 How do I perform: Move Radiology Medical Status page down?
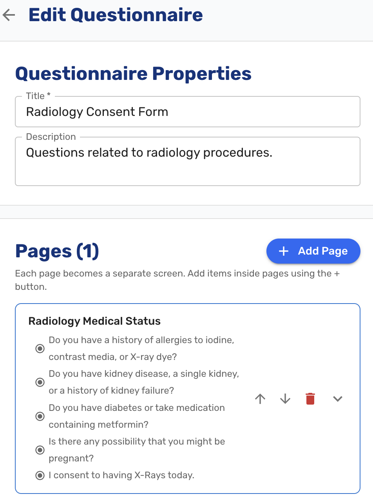coord(285,399)
